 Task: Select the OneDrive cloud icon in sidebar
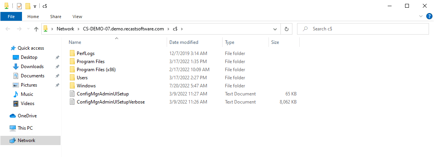13,116
